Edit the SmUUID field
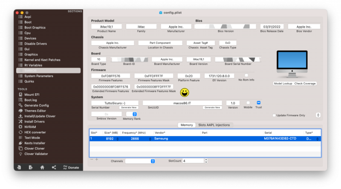This screenshot has width=341, height=189. click(x=182, y=103)
